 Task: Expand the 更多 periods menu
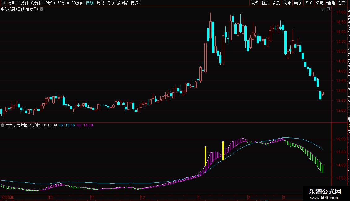tap(136, 3)
